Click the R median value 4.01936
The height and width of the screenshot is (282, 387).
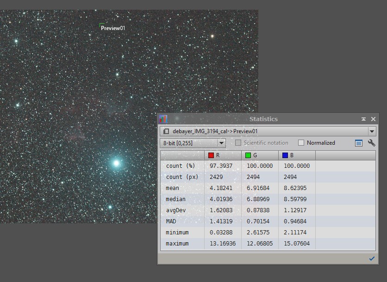221,199
